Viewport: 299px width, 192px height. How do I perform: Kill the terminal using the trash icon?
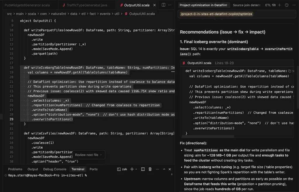(x=150, y=169)
